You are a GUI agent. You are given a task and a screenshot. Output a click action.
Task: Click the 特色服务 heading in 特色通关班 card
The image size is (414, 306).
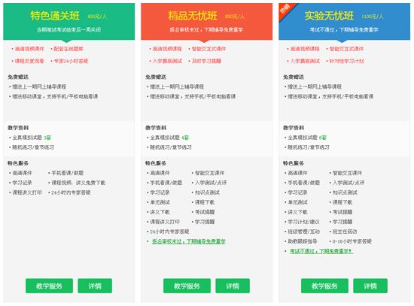tap(18, 163)
